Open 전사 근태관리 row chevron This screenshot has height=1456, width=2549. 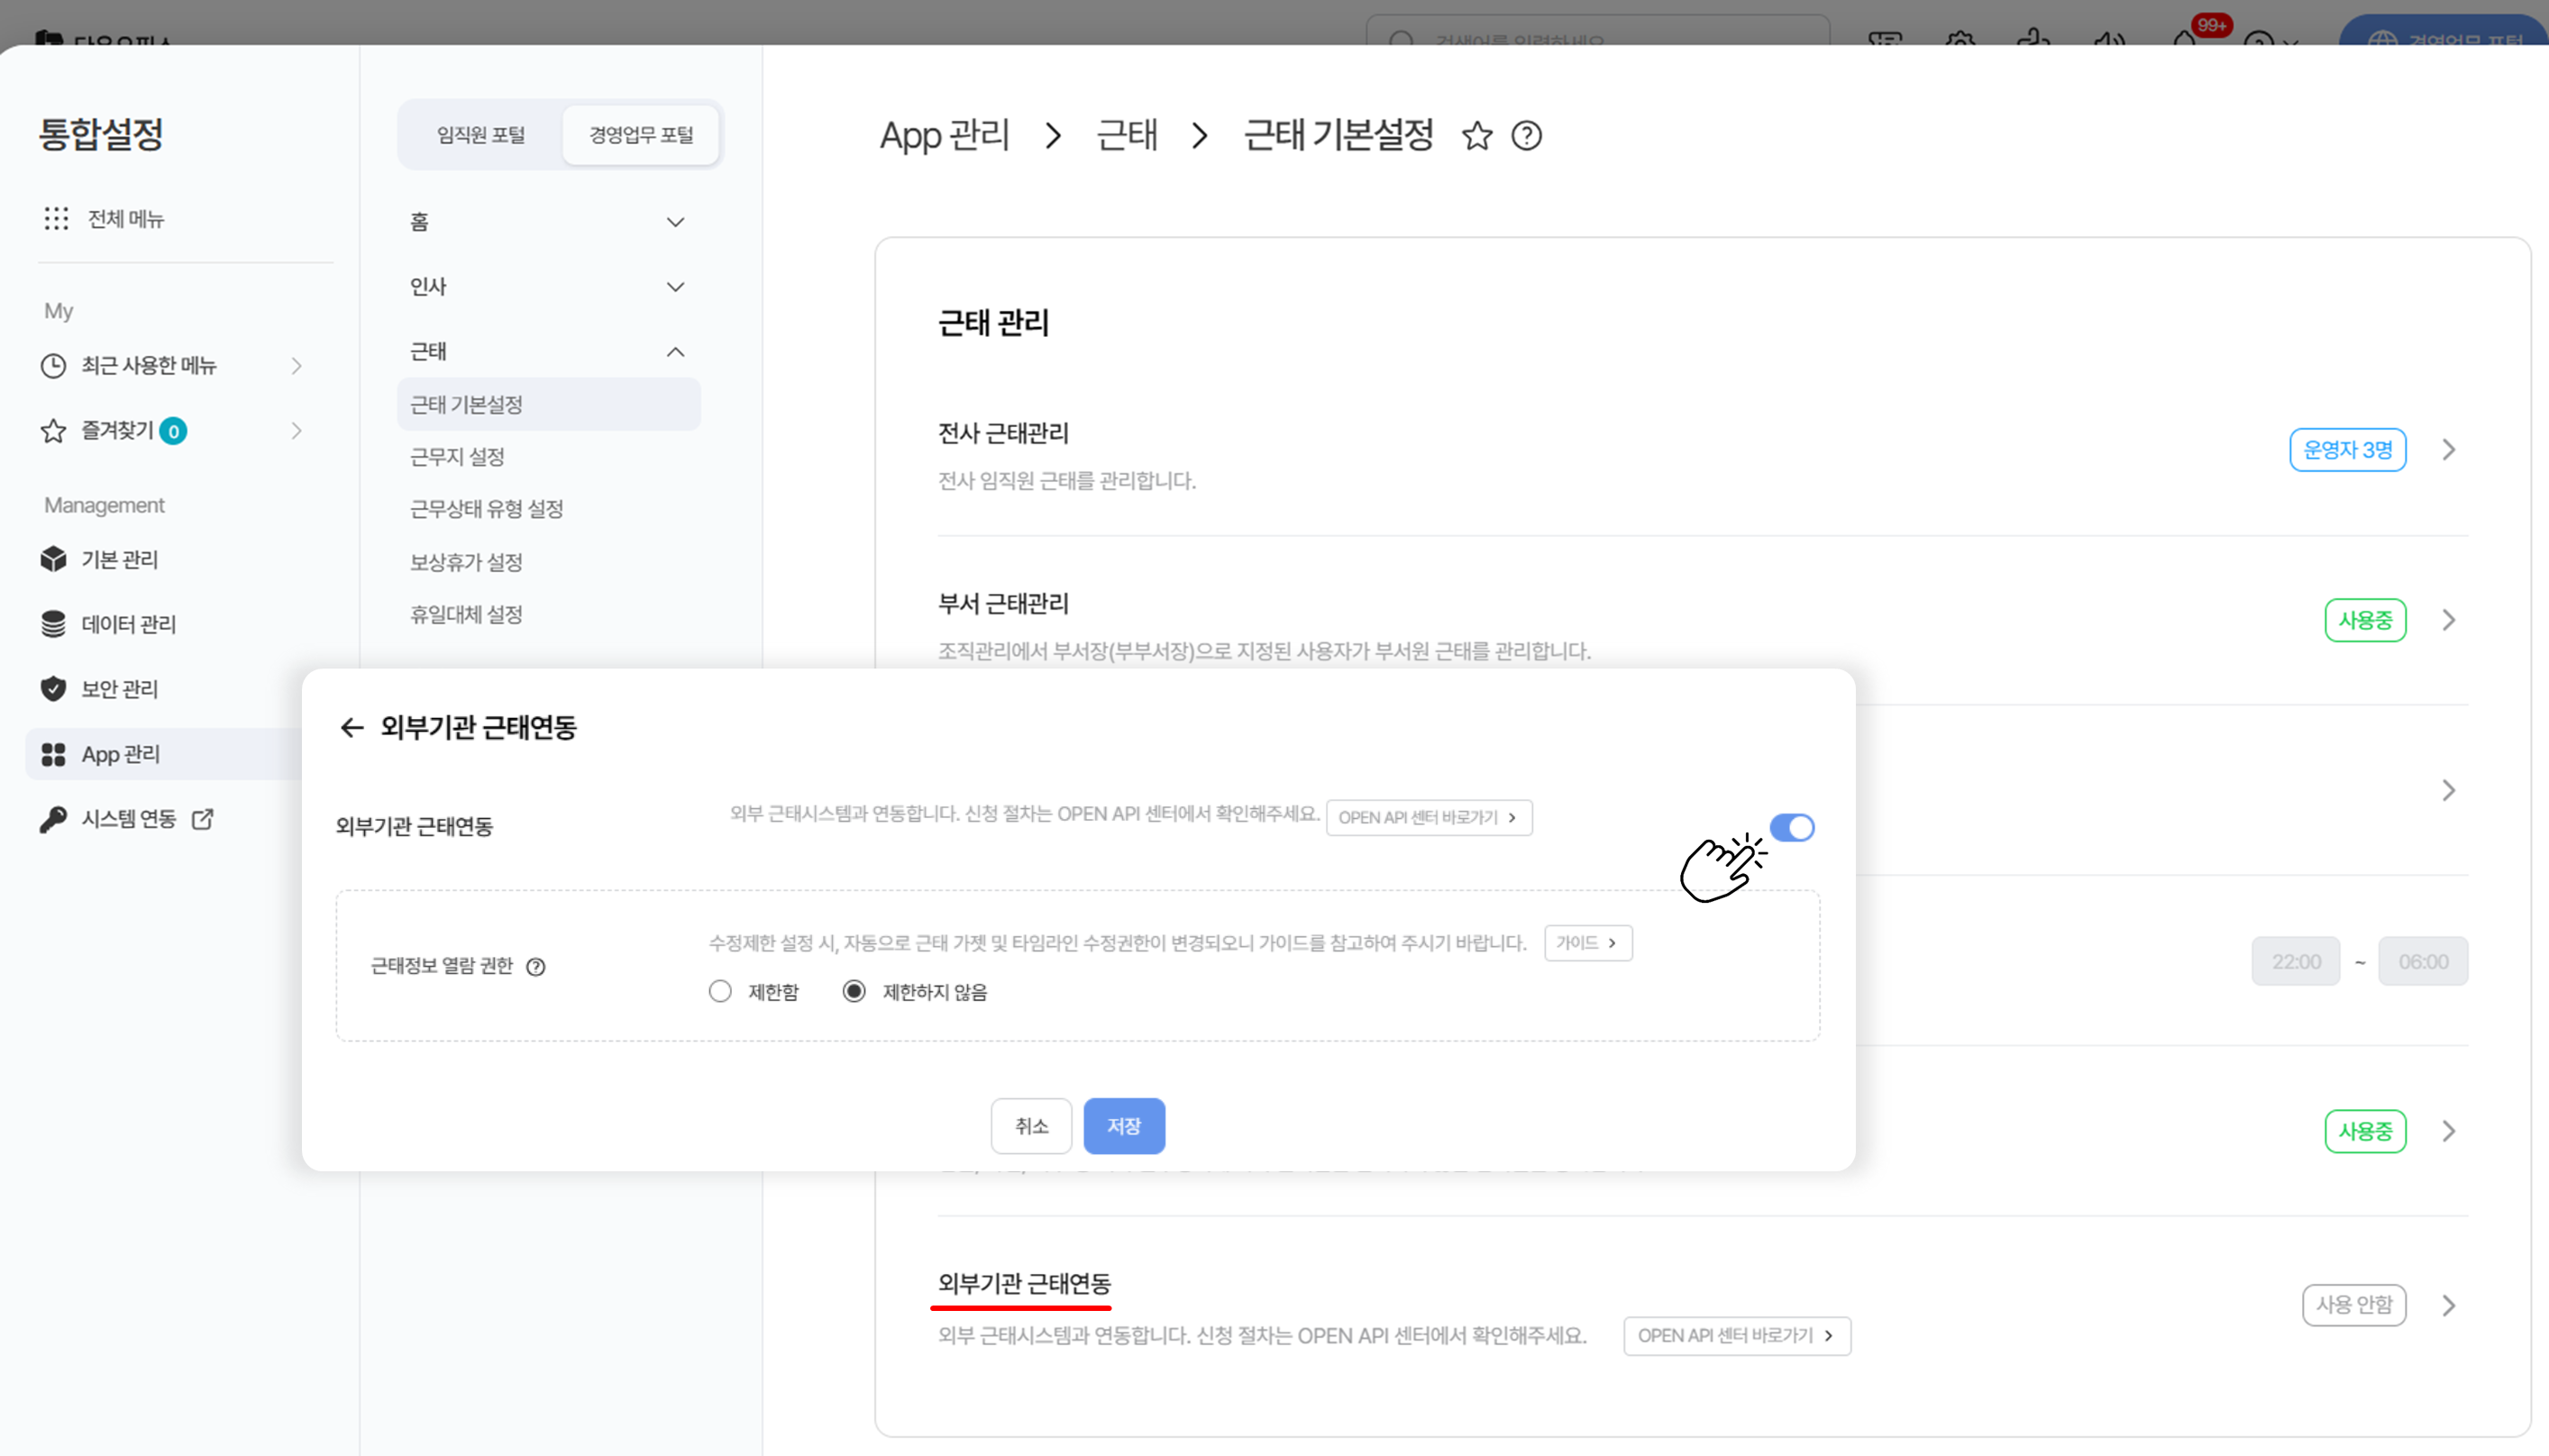[2448, 450]
